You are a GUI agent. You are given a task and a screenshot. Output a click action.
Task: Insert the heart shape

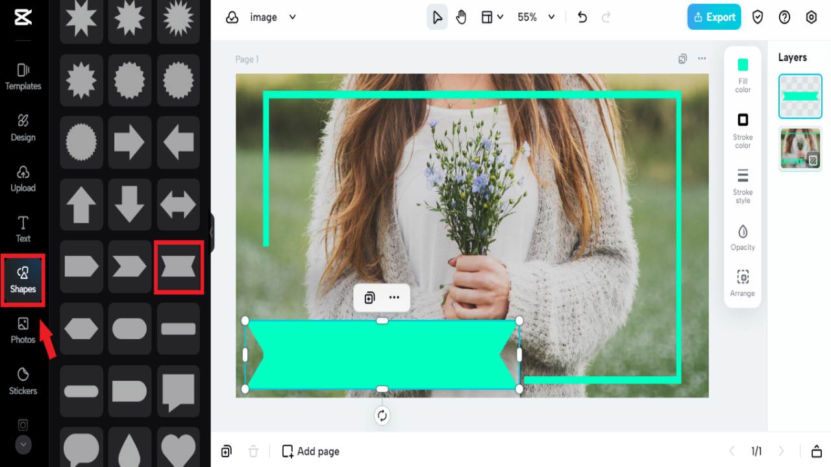(179, 448)
